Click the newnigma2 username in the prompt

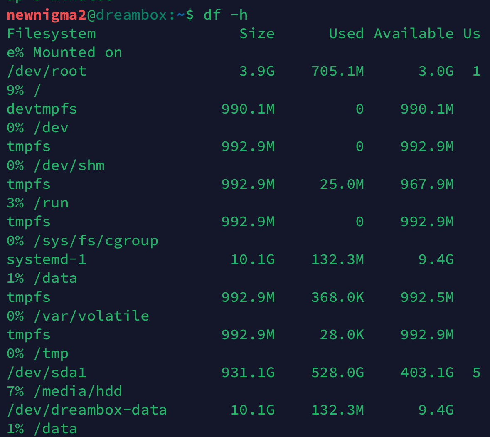(x=46, y=15)
